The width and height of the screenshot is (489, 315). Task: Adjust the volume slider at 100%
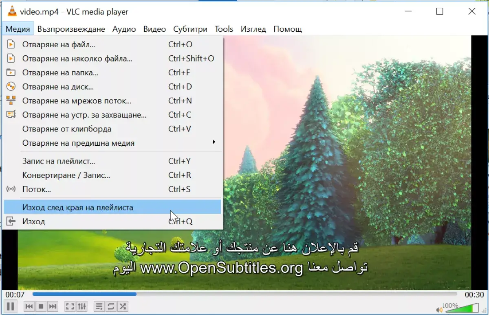coord(463,307)
